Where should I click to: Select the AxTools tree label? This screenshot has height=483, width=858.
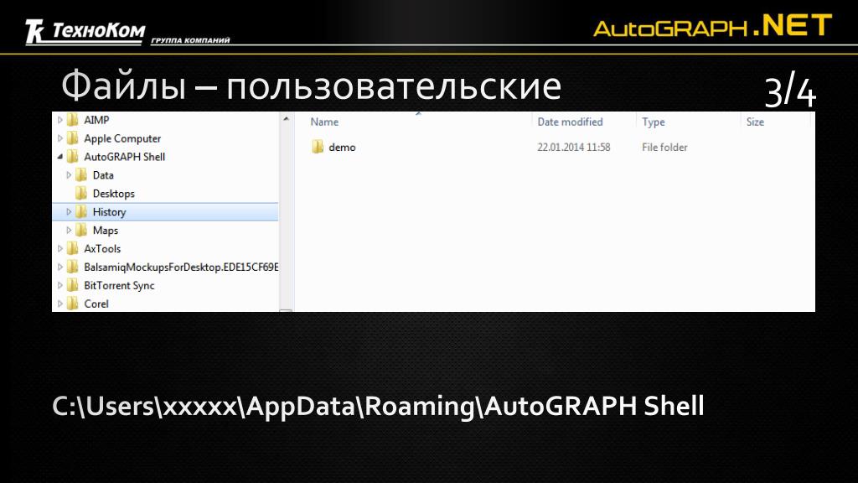(x=102, y=248)
